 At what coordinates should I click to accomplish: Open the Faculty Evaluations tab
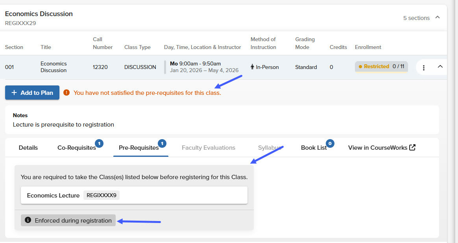[x=208, y=148]
